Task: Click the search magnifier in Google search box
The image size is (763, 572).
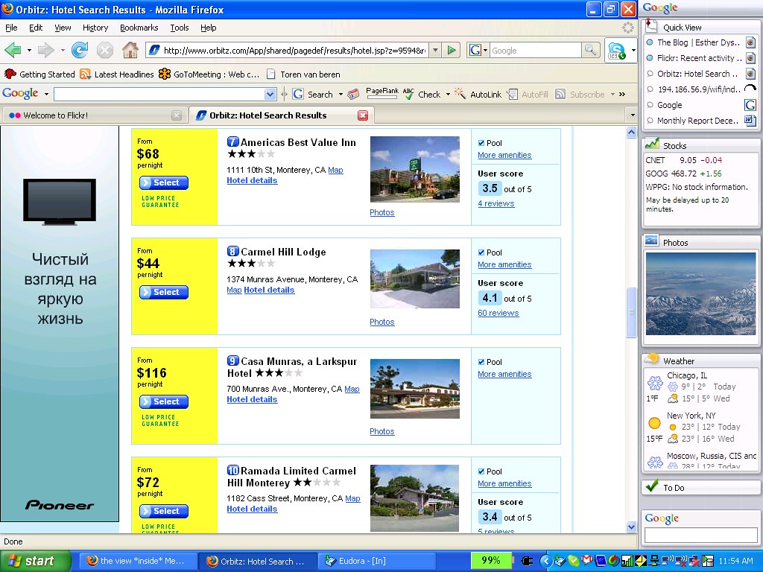Action: 590,50
